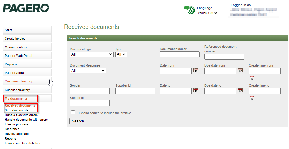Select Payment in the sidebar
The height and width of the screenshot is (149, 289).
pos(27,64)
